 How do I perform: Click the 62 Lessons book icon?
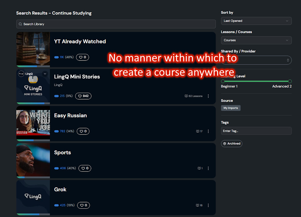tap(186, 96)
